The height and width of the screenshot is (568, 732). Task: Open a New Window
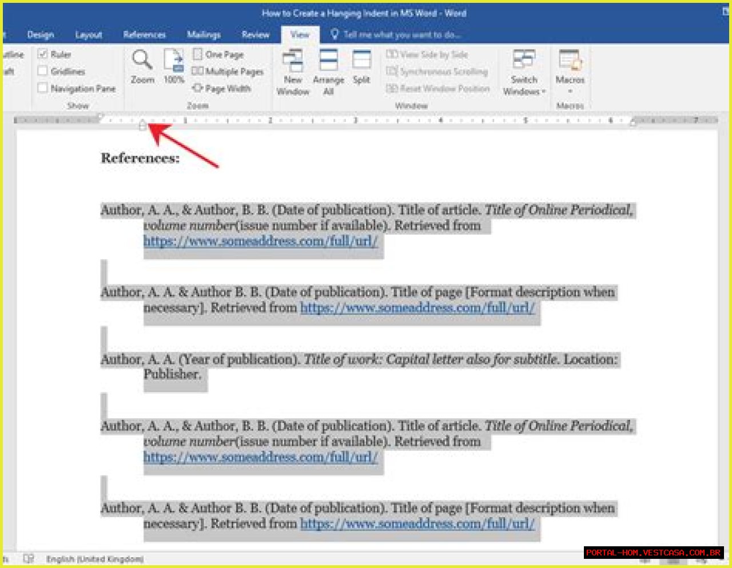tap(293, 62)
